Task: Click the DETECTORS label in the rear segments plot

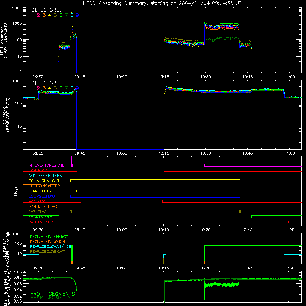Action: click(x=46, y=83)
